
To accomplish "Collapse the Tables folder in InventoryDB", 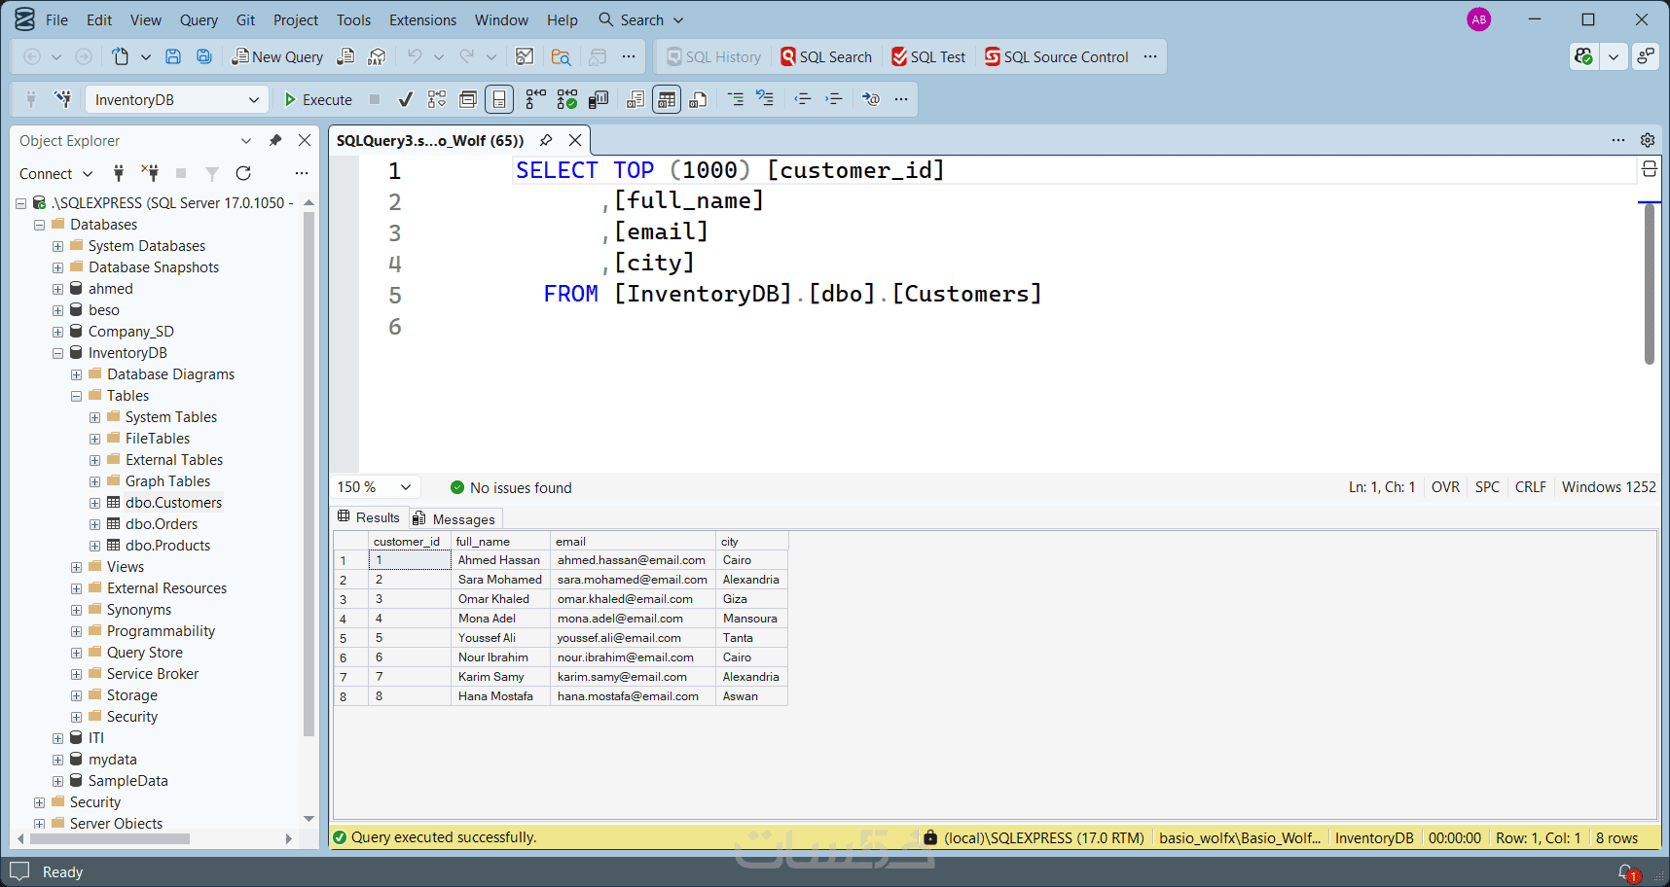I will tap(76, 396).
